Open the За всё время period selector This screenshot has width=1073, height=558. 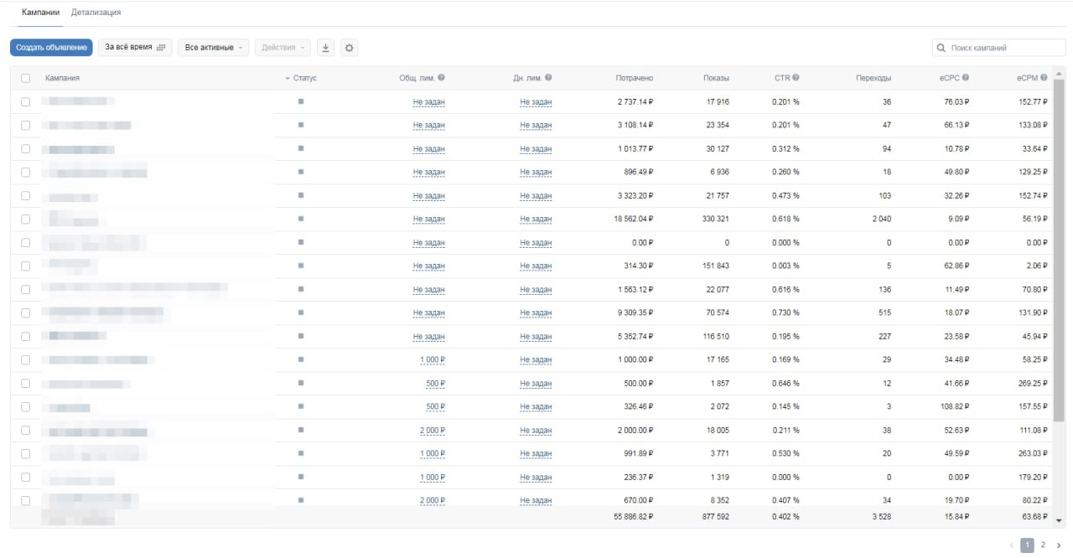(135, 48)
